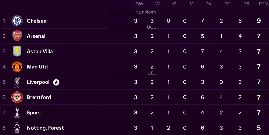Open the Chelsea team name link
269x135 pixels.
point(37,21)
